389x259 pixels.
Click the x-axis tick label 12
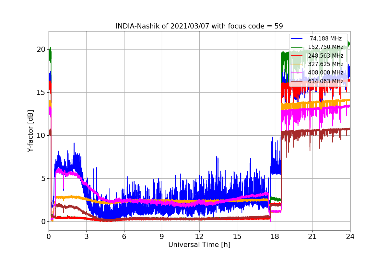(199, 236)
